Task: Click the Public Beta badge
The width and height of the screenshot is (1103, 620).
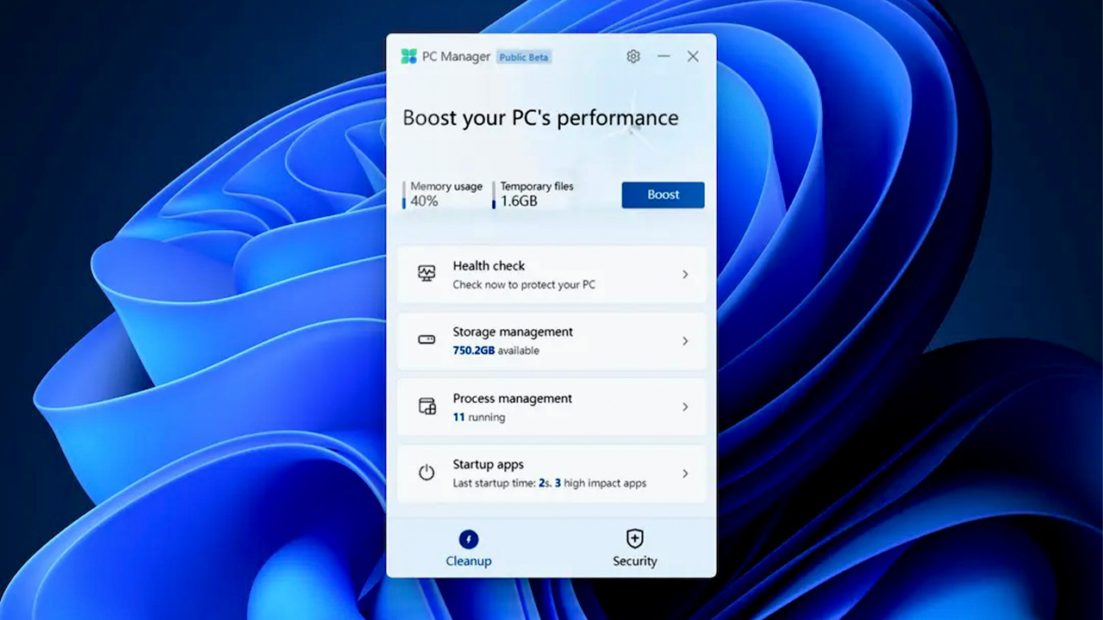Action: pyautogui.click(x=524, y=57)
